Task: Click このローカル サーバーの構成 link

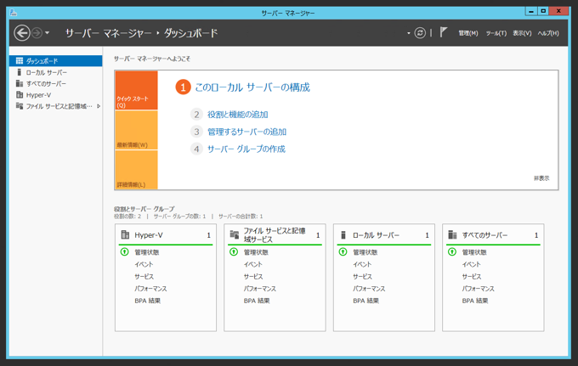Action: tap(252, 87)
